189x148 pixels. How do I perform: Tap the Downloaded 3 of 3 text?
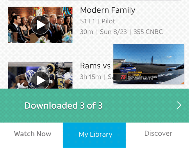click(x=63, y=106)
